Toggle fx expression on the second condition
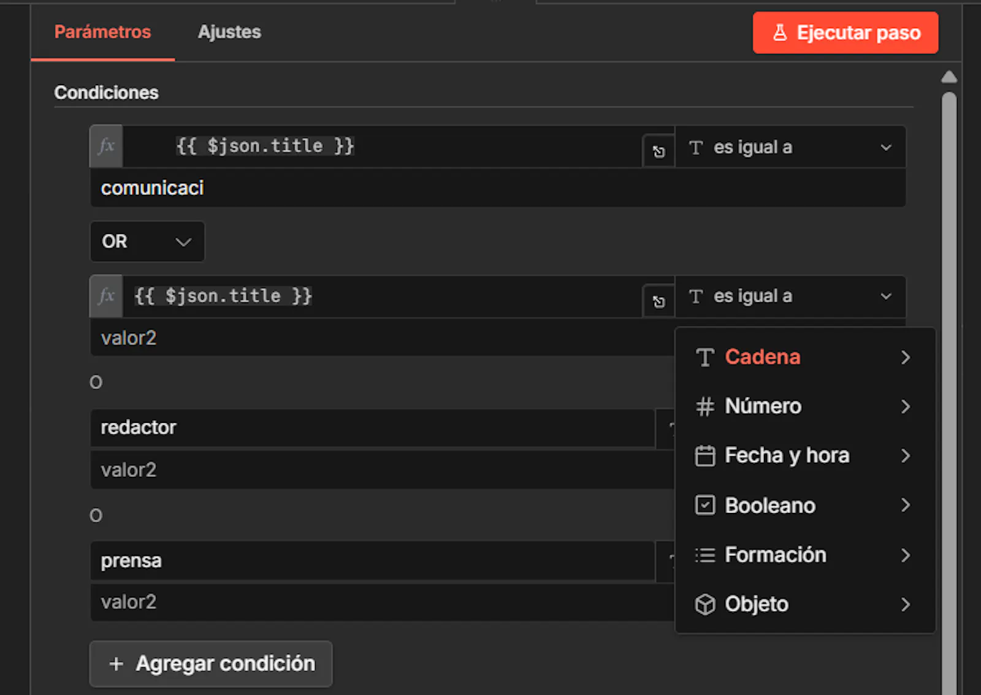 [x=107, y=296]
